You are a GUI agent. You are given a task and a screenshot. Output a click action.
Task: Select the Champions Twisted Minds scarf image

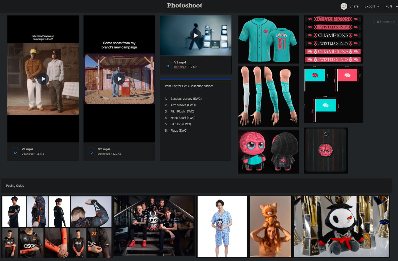click(x=333, y=39)
